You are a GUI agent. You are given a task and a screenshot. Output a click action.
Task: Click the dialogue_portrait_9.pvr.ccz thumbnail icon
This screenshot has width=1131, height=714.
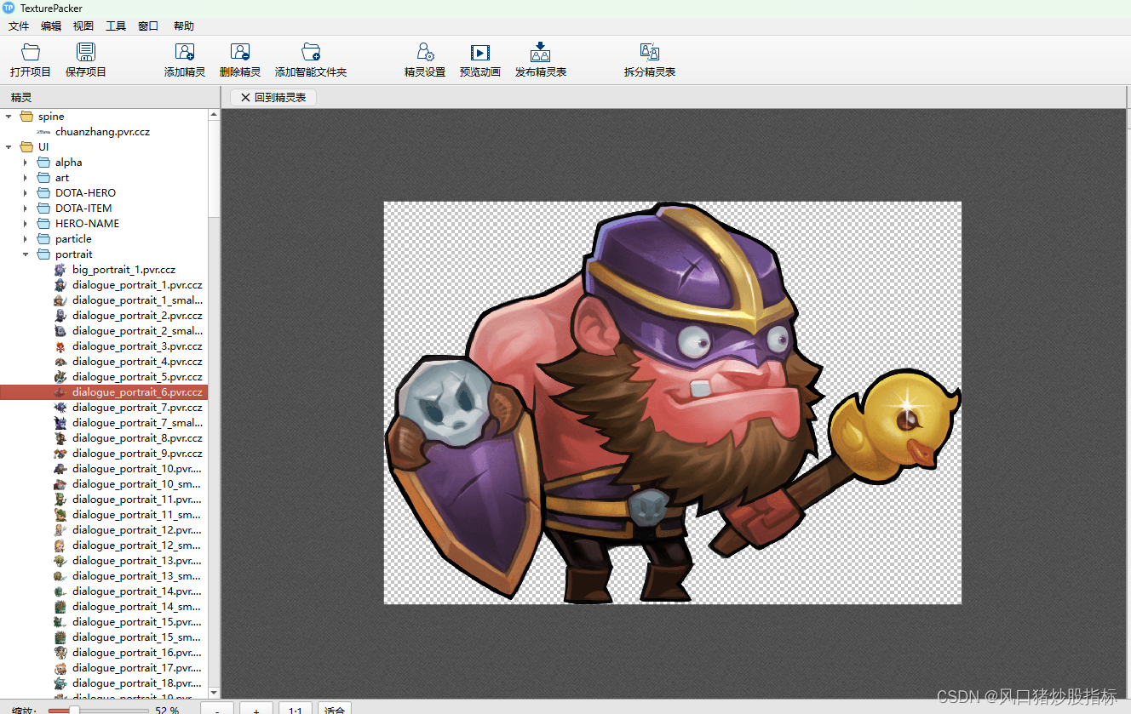click(x=60, y=454)
